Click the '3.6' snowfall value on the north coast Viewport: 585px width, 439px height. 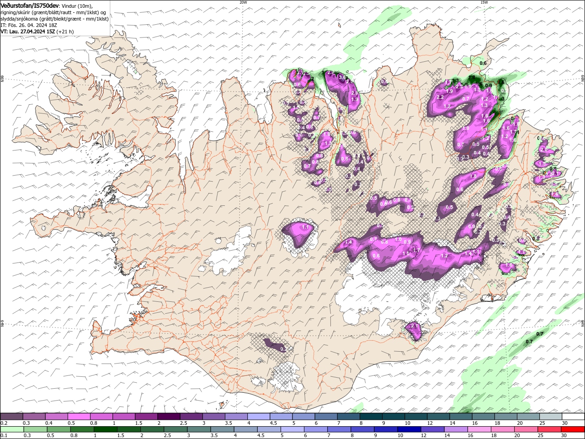pyautogui.click(x=342, y=77)
